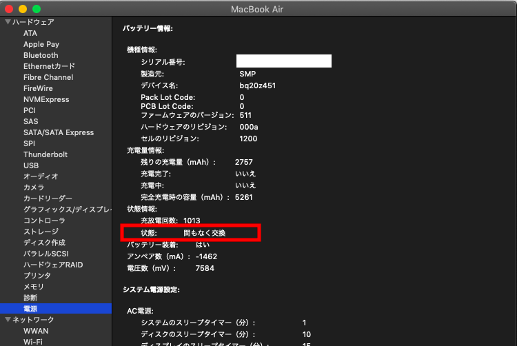The width and height of the screenshot is (517, 346).
Task: Open the Thunderbolt entry
Action: click(45, 154)
